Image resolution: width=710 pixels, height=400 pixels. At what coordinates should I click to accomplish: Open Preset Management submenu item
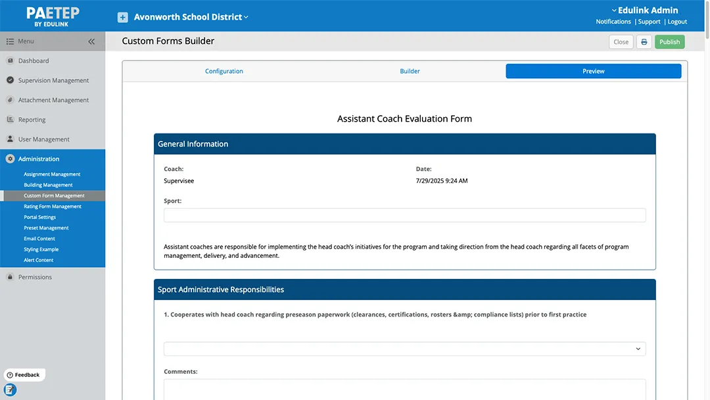[x=46, y=228]
